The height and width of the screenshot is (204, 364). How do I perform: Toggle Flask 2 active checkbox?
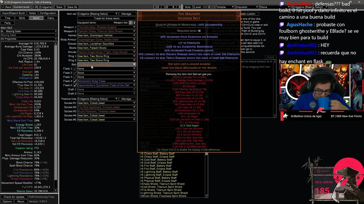click(x=75, y=73)
